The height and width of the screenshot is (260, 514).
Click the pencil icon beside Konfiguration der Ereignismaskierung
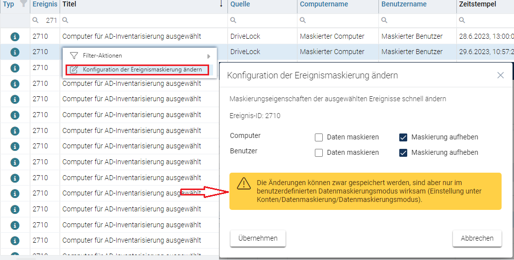tap(74, 69)
